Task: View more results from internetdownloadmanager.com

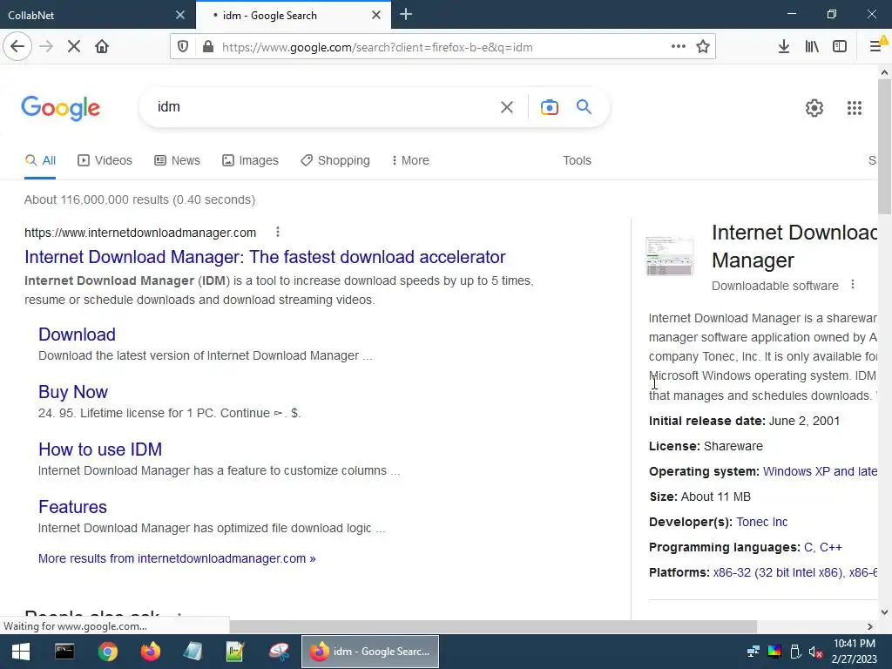Action: (x=177, y=558)
